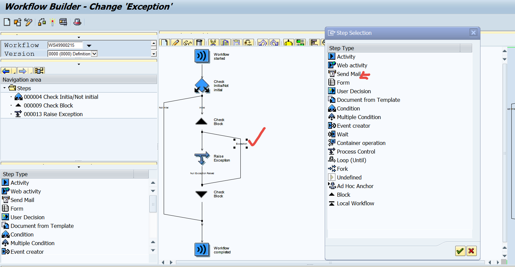Open the Workflow ID value help arrow
The height and width of the screenshot is (267, 515).
tap(89, 45)
